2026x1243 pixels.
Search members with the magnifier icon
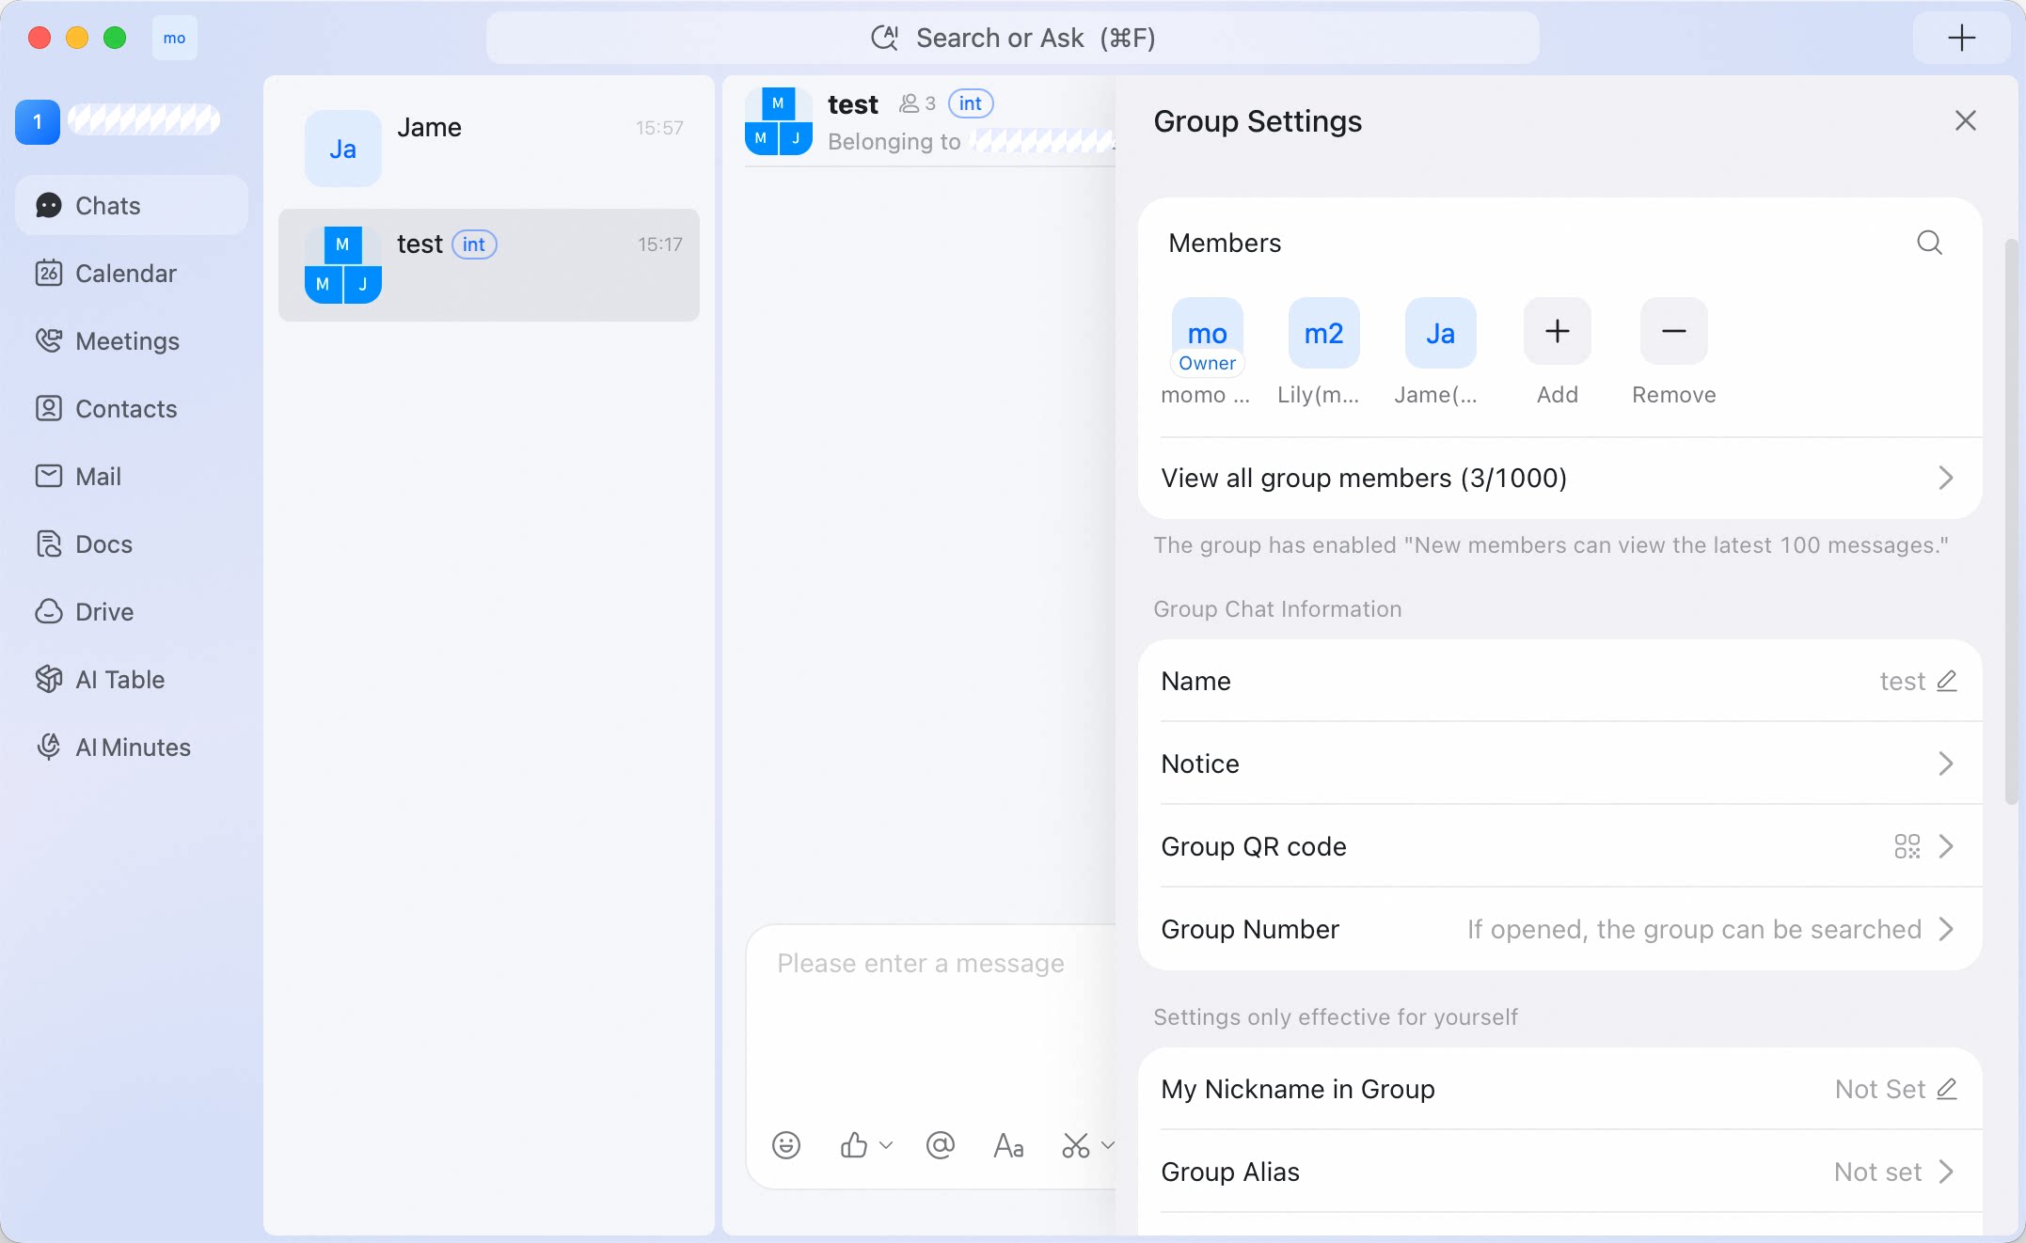tap(1929, 243)
